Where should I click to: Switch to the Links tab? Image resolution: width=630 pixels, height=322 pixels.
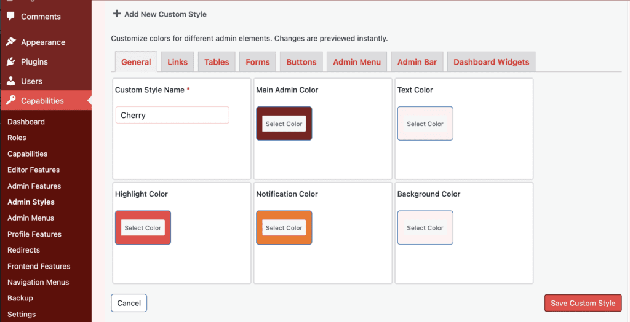point(178,62)
